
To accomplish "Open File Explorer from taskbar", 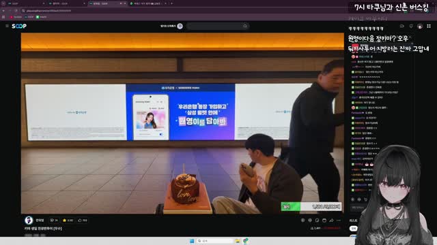I will (x=238, y=241).
